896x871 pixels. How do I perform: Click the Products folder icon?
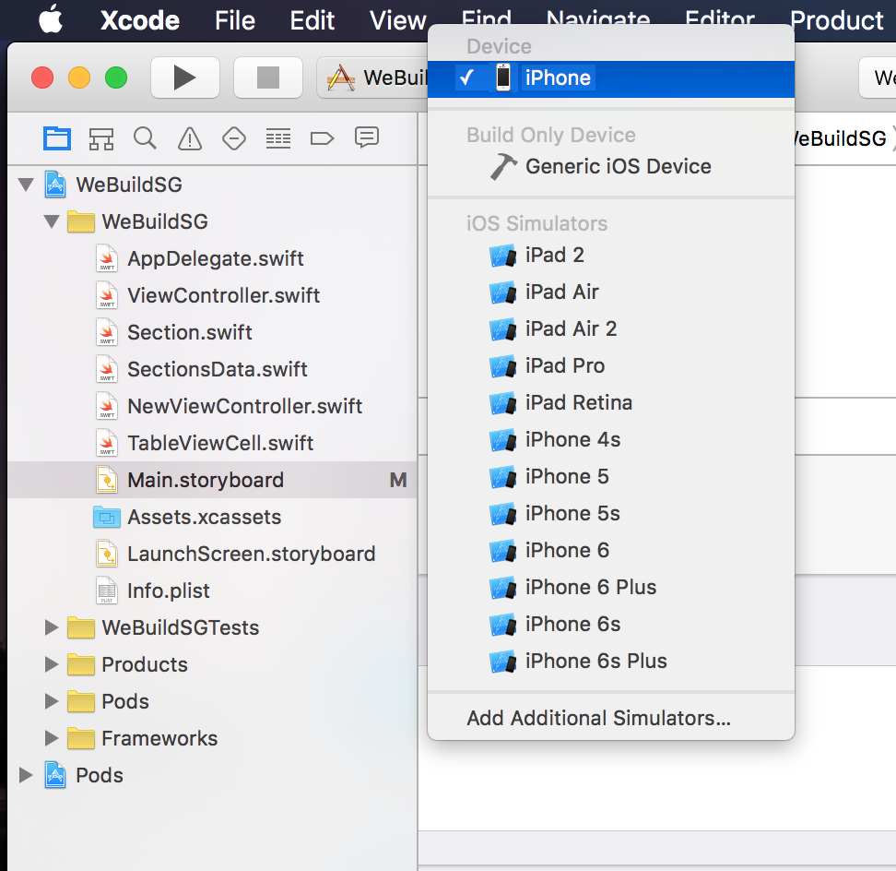(80, 664)
